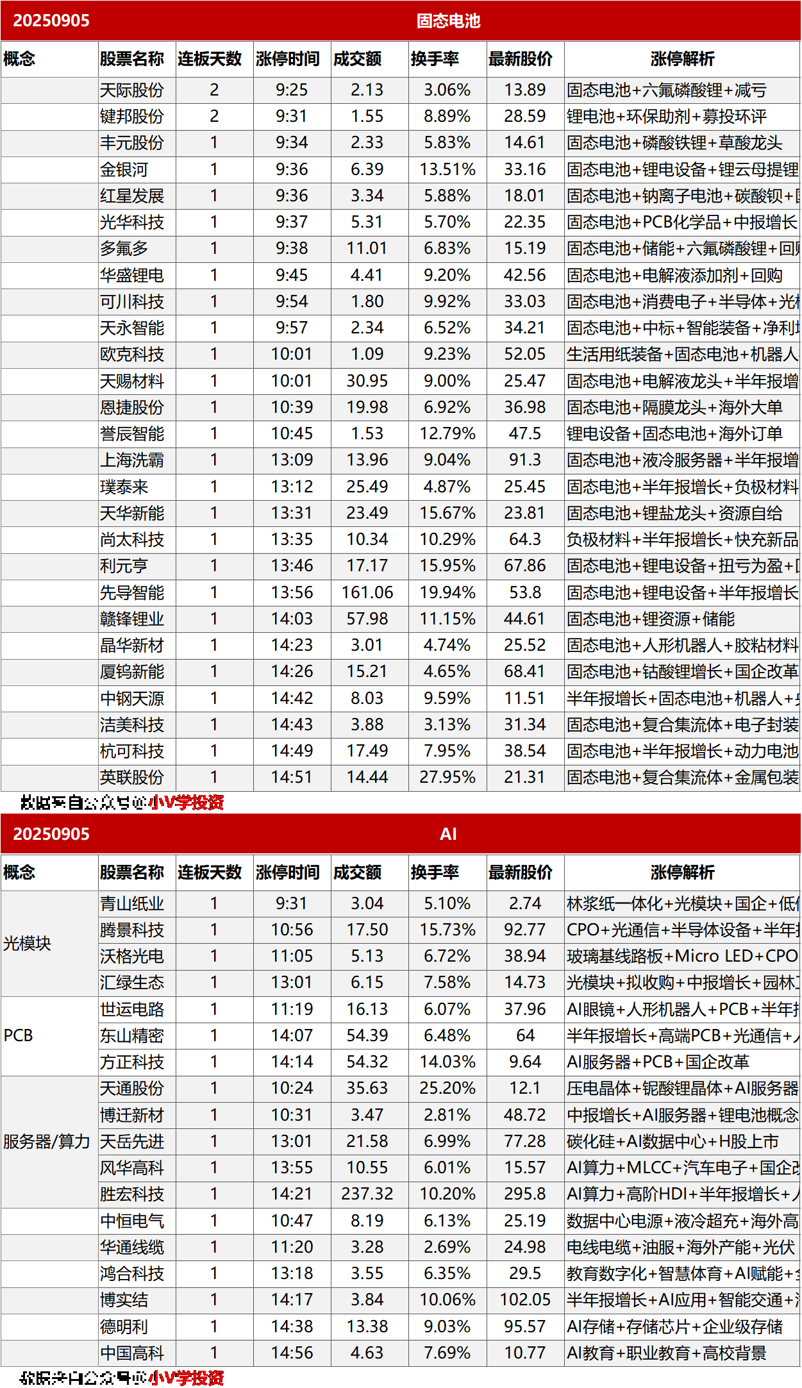Select 胜宏科技 latest price 295.8
Viewport: 802px width, 1388px height.
[x=525, y=1194]
